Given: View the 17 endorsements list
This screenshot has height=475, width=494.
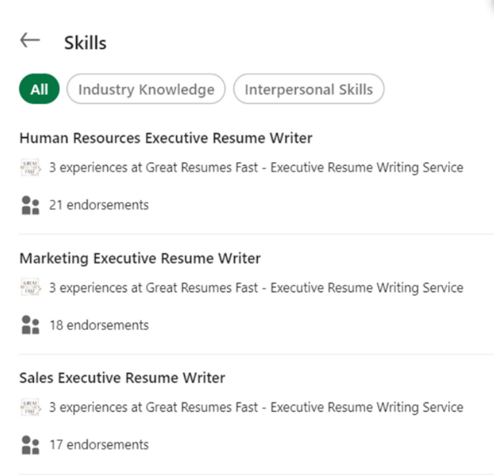Looking at the screenshot, I should pos(99,445).
